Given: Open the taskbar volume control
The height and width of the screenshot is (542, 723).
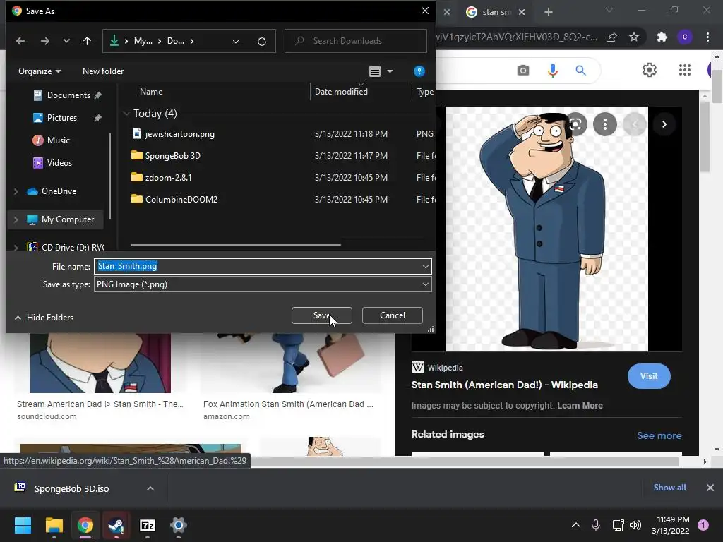Looking at the screenshot, I should coord(635,525).
